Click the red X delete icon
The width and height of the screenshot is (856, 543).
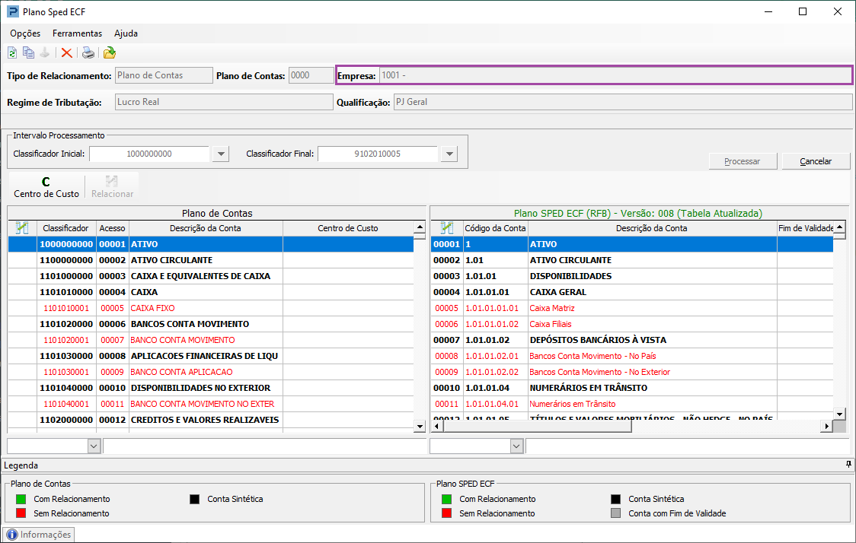click(x=66, y=53)
